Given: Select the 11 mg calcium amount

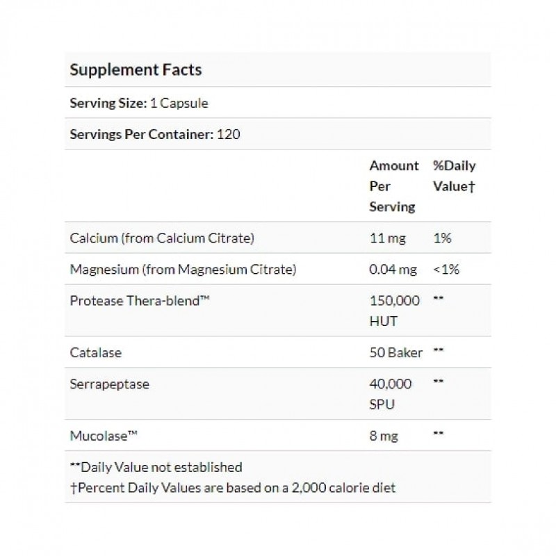Looking at the screenshot, I should click(x=386, y=238).
